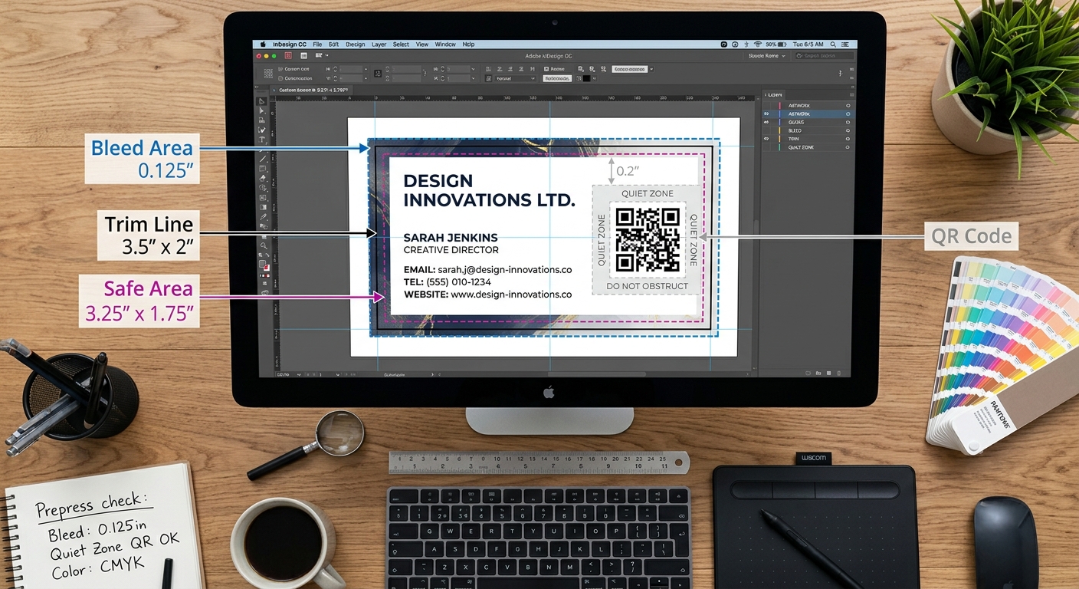Select the Type tool

pyautogui.click(x=262, y=140)
